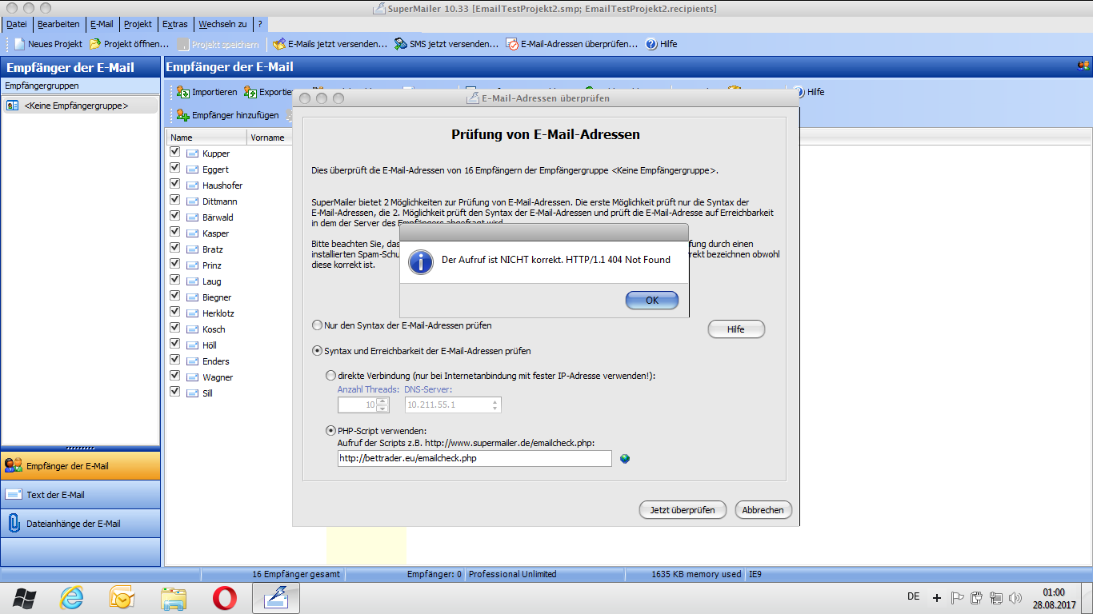Click E-Mails jetzt versenden toolbar icon

(279, 44)
